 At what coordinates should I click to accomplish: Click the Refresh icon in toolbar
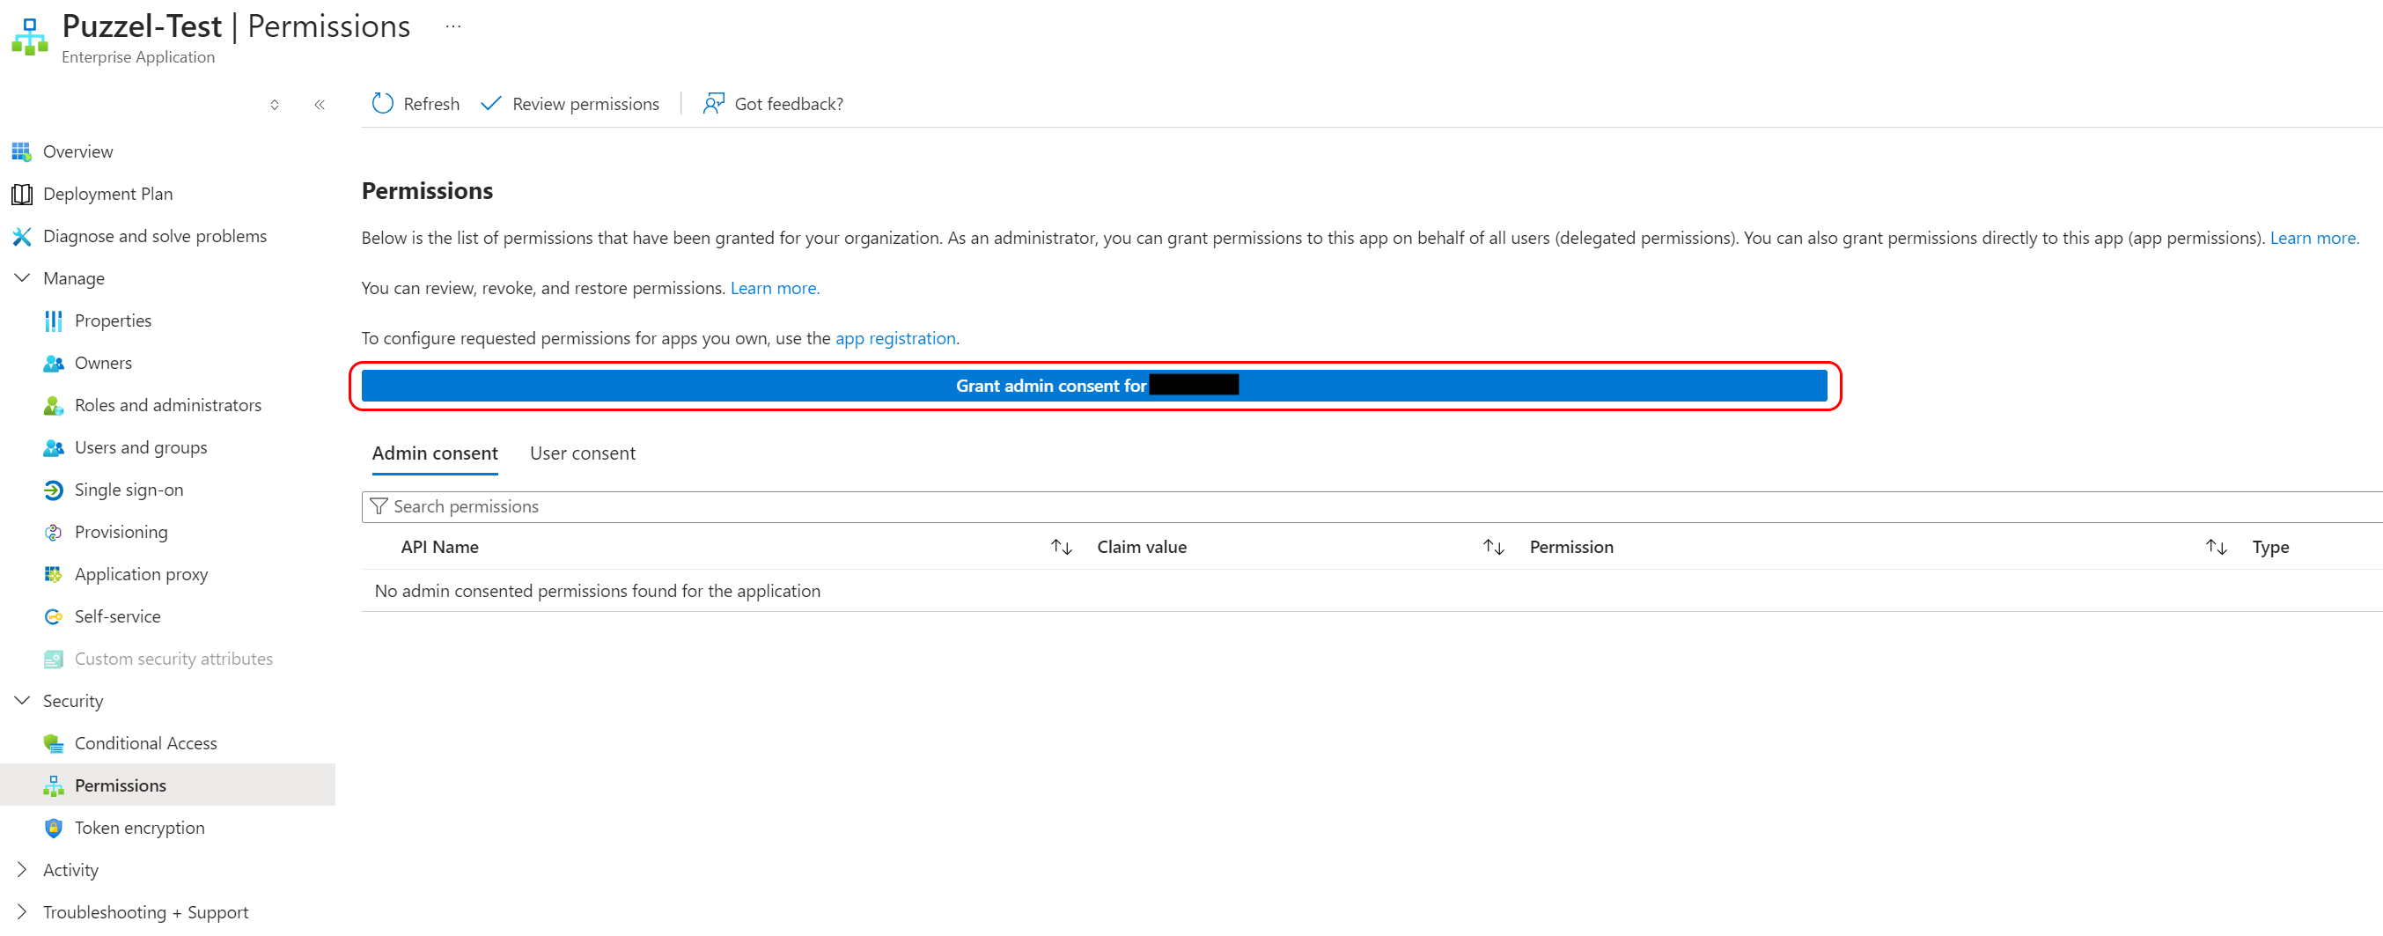click(382, 104)
